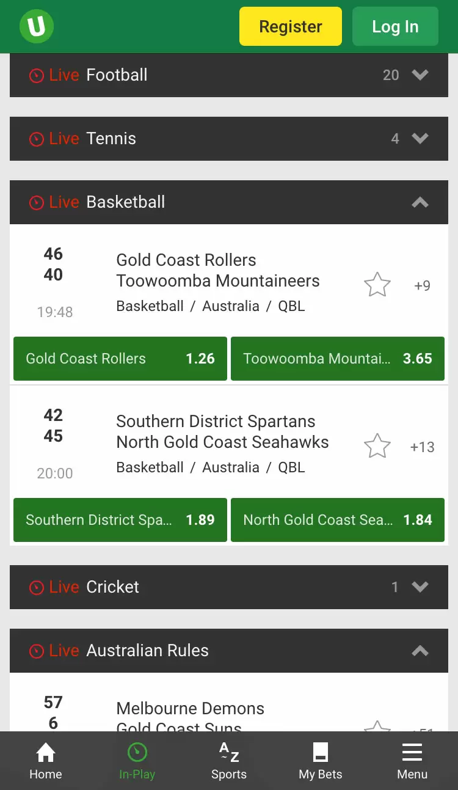Click the Log In button
Viewport: 458px width, 790px height.
click(395, 26)
